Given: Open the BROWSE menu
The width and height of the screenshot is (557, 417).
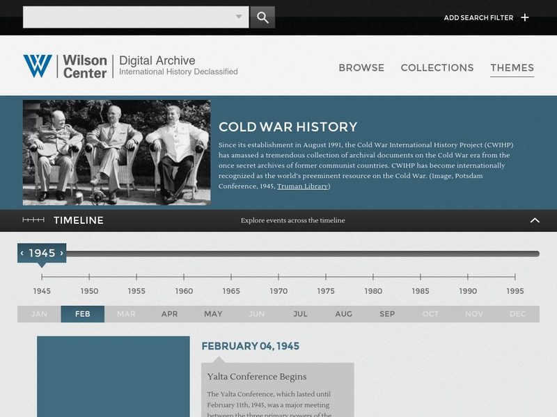Looking at the screenshot, I should click(361, 67).
